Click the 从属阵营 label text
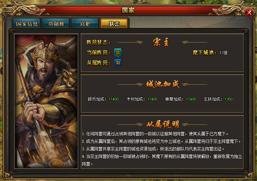 pos(98,63)
